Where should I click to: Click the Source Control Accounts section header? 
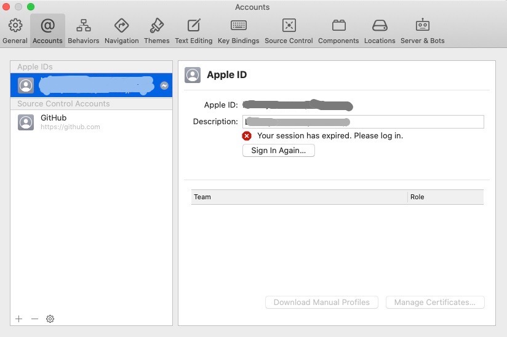coord(92,104)
